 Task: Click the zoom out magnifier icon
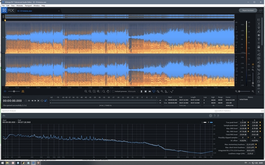click(x=90, y=91)
